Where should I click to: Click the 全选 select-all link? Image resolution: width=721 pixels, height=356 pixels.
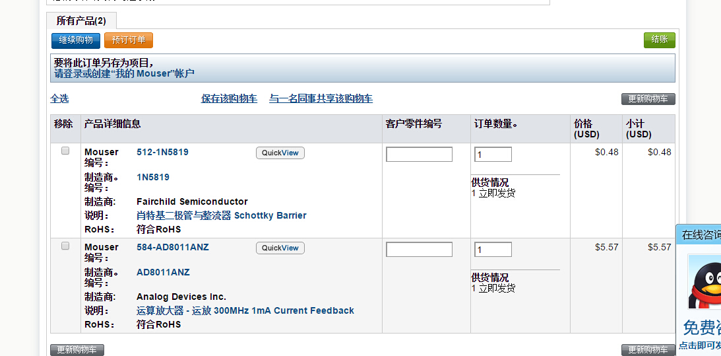click(59, 98)
